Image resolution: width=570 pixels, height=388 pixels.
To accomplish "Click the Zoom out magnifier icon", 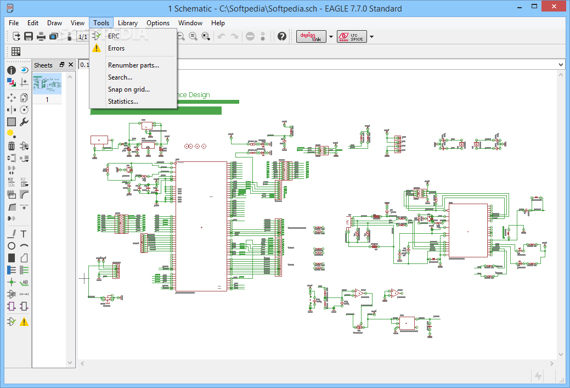I will coord(180,36).
